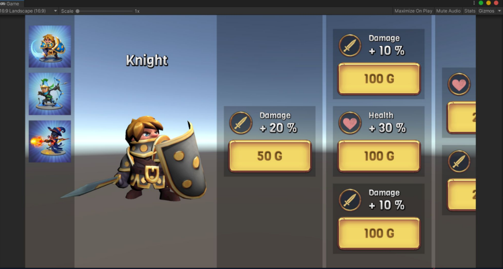This screenshot has height=269, width=503.
Task: Select the Wizard character portrait
Action: [50, 141]
